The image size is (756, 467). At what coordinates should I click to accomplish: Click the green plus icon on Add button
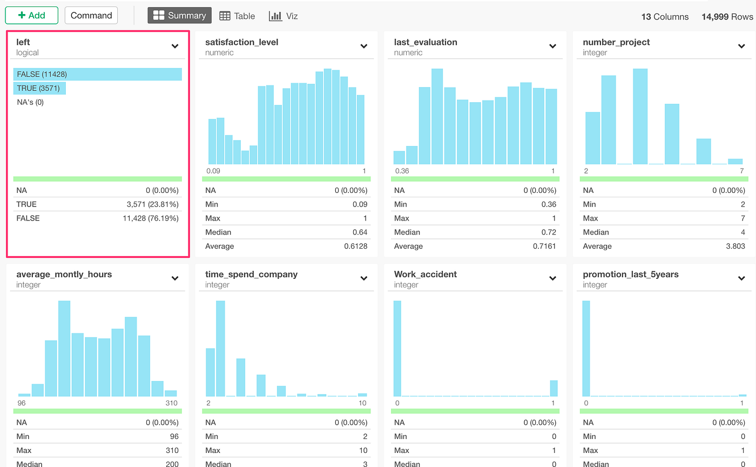23,15
